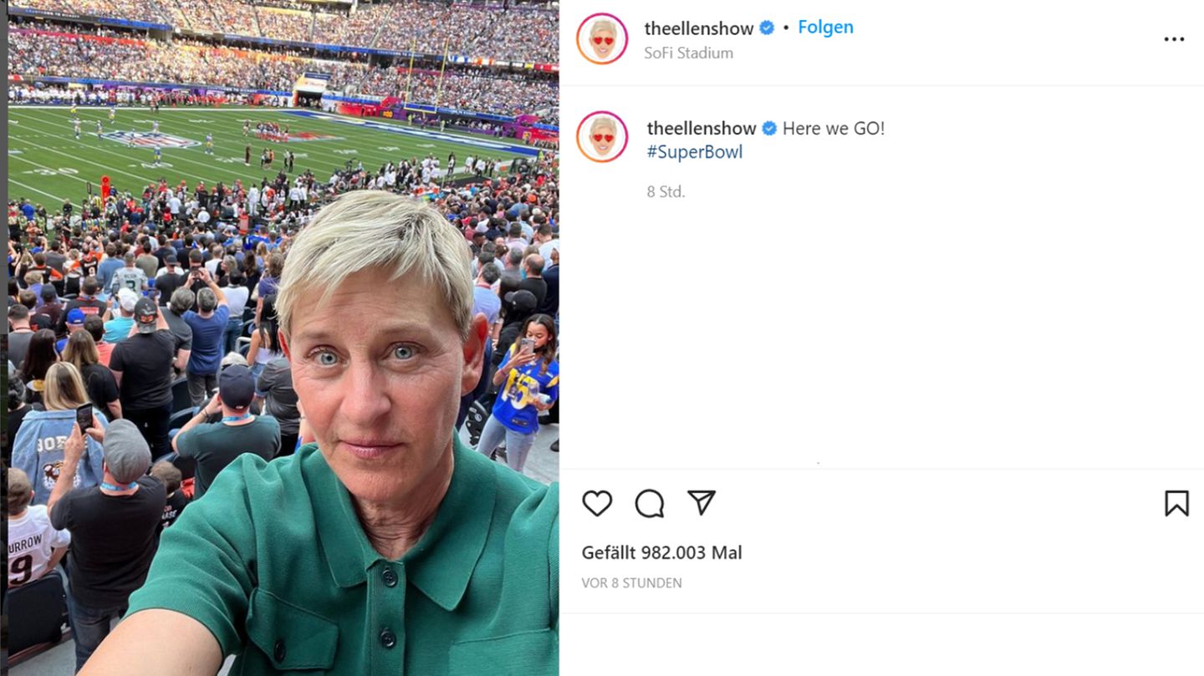
Task: Click verified badge in the caption line
Action: (769, 129)
